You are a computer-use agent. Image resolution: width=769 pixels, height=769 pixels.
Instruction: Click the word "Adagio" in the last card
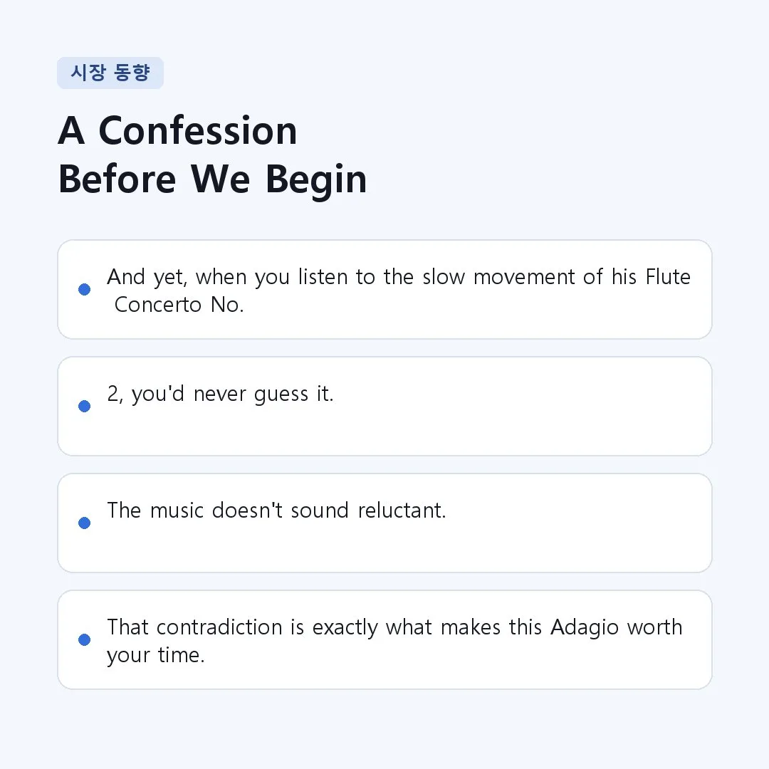(x=585, y=628)
